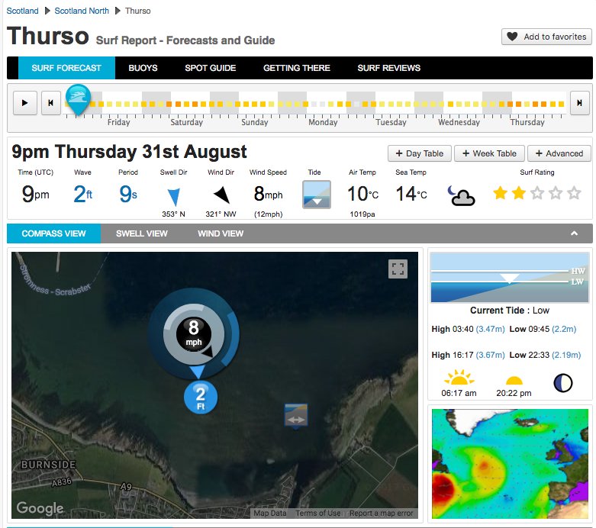Click the 9pm Thursday 31st August heading
596x528 pixels.
129,152
